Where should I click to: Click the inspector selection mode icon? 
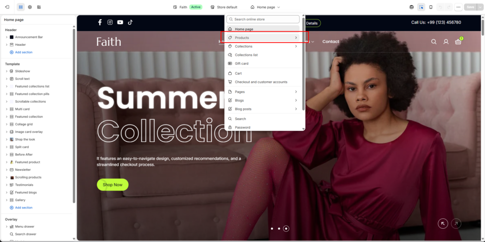[x=421, y=7]
